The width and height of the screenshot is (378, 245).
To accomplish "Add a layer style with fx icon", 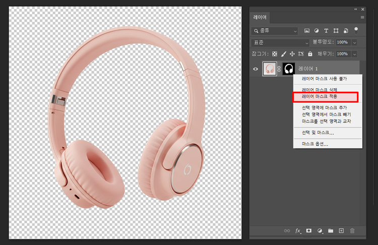I will click(298, 231).
